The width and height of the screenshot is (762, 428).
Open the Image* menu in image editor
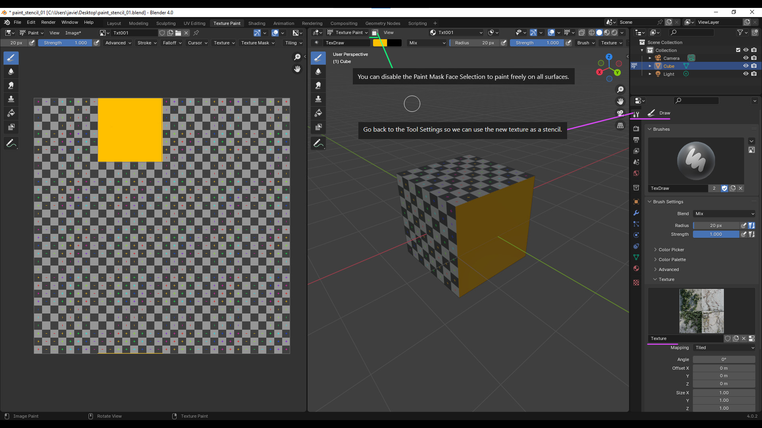tap(73, 33)
